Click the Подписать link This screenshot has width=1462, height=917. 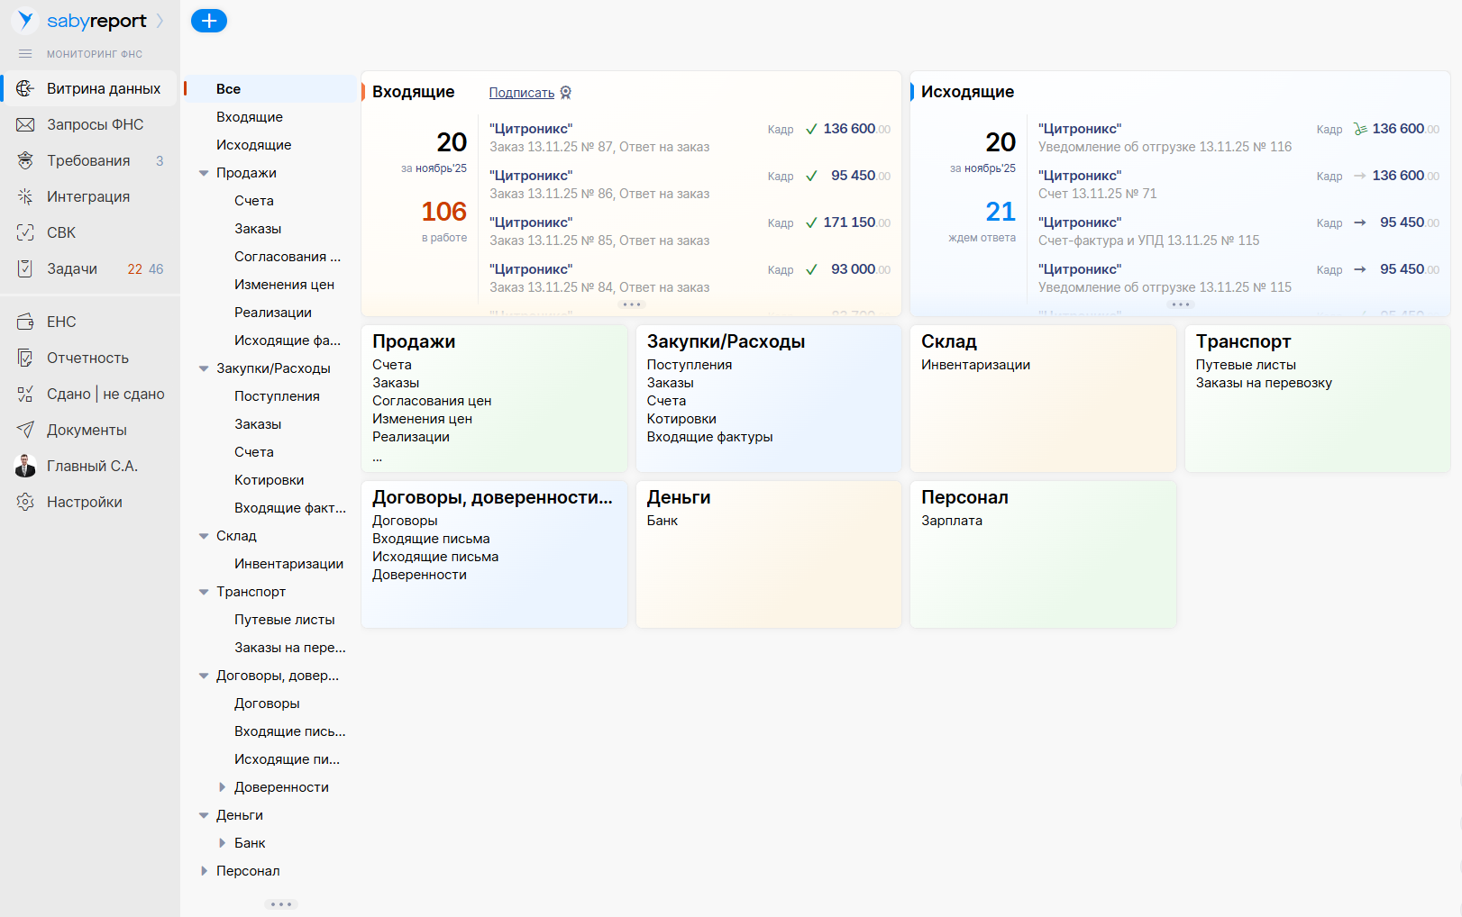coord(521,93)
